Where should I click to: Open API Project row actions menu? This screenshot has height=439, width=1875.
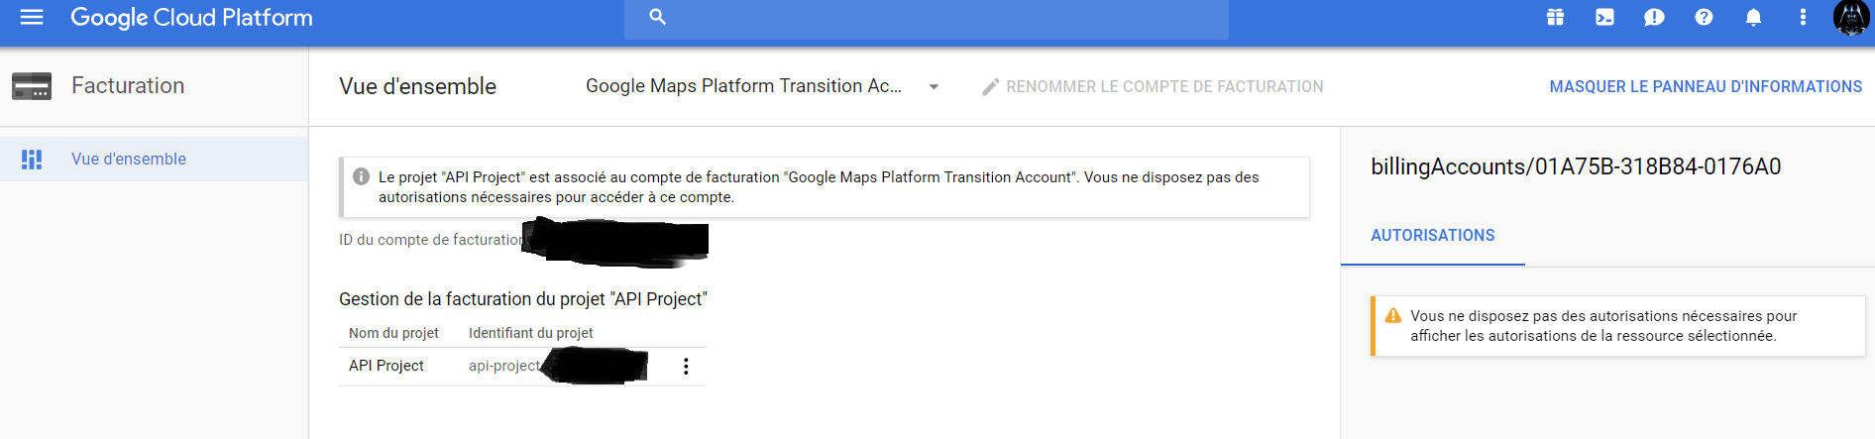click(686, 367)
